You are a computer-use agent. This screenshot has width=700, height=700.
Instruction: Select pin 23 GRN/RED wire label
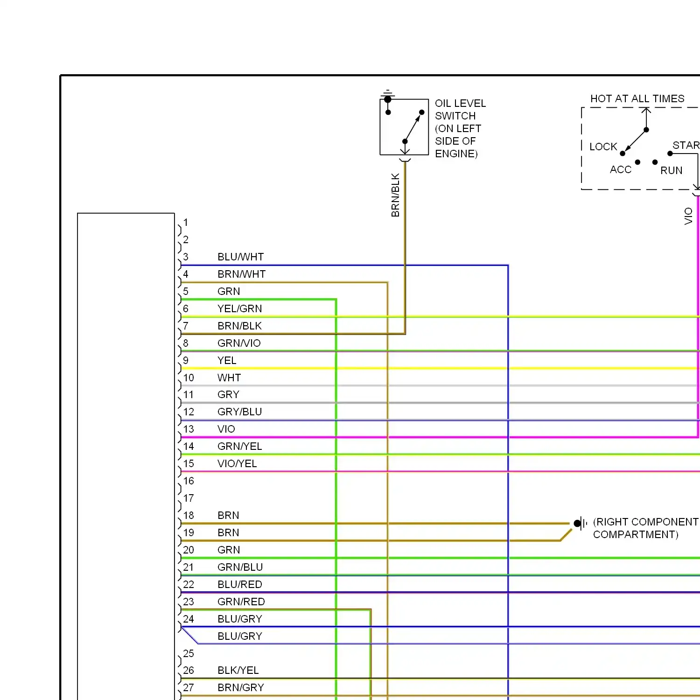(241, 602)
